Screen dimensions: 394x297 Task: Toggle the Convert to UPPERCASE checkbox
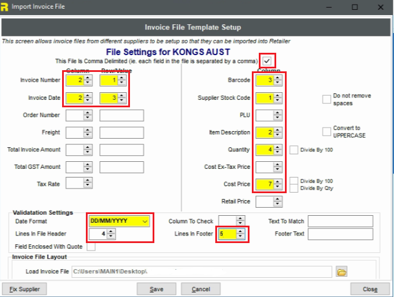click(326, 132)
